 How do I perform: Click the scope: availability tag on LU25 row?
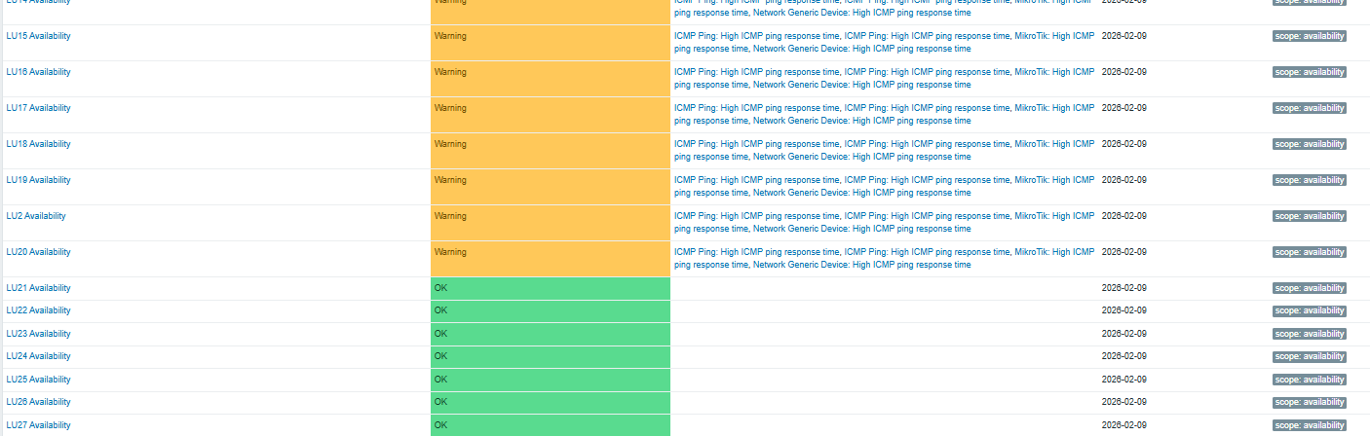click(1309, 380)
